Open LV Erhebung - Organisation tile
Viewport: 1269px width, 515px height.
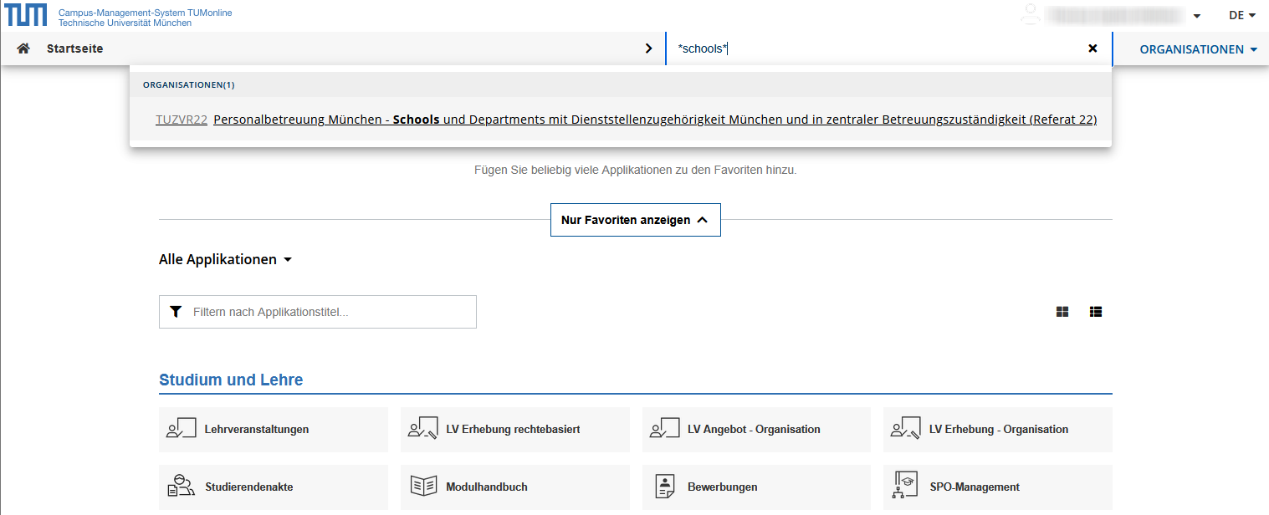pos(997,430)
